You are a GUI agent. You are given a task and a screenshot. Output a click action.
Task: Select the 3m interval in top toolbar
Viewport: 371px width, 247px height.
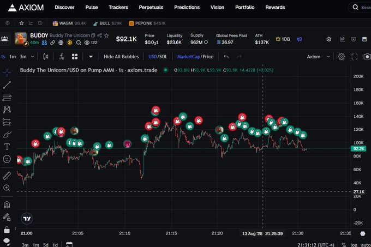coord(23,57)
